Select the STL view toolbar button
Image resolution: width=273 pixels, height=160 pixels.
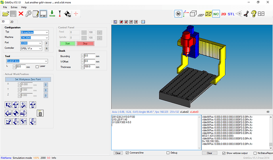pyautogui.click(x=231, y=14)
